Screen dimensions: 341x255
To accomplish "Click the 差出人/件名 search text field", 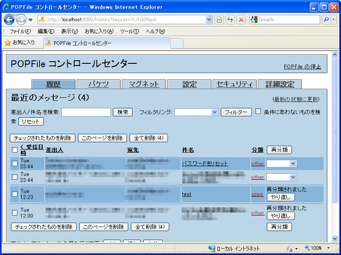I will 86,112.
